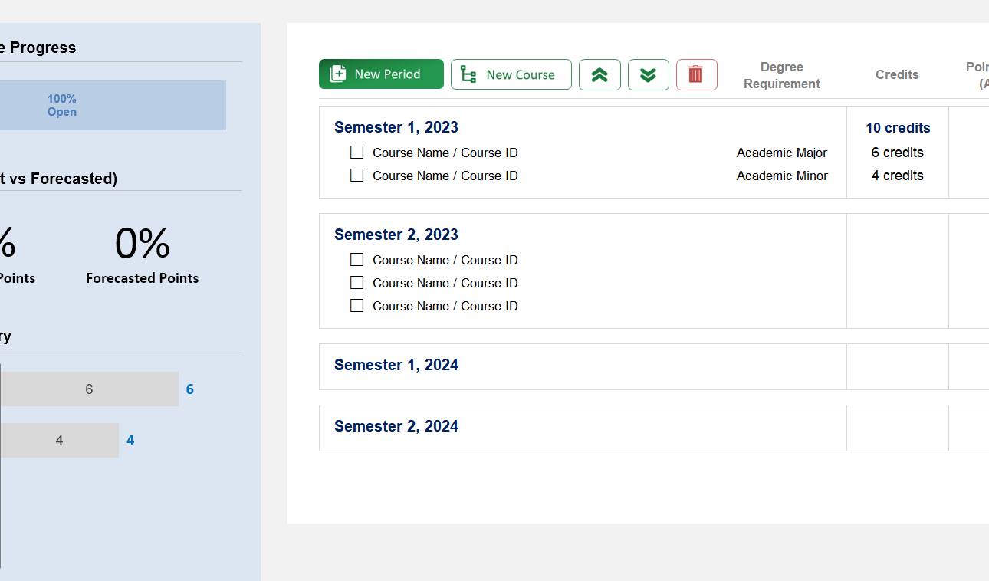Image resolution: width=989 pixels, height=581 pixels.
Task: Click the summary bar showing the value 6
Action: click(x=88, y=389)
